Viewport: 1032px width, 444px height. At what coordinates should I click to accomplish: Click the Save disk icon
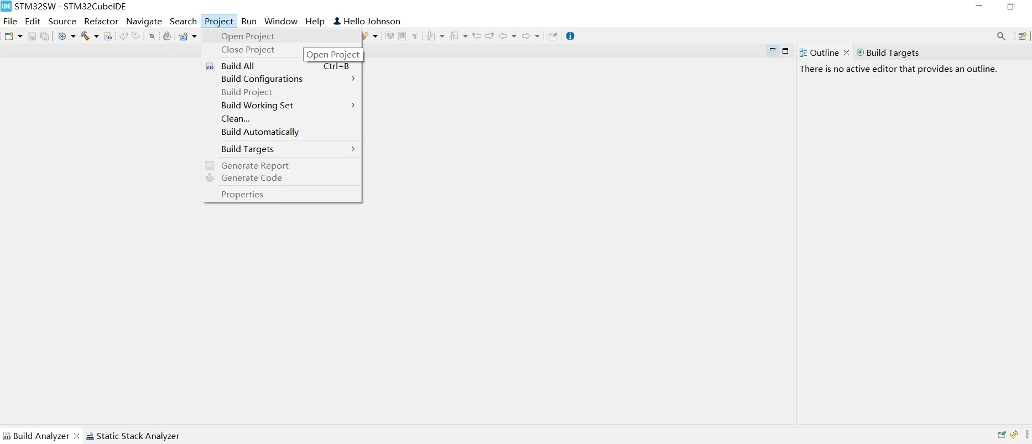(32, 36)
